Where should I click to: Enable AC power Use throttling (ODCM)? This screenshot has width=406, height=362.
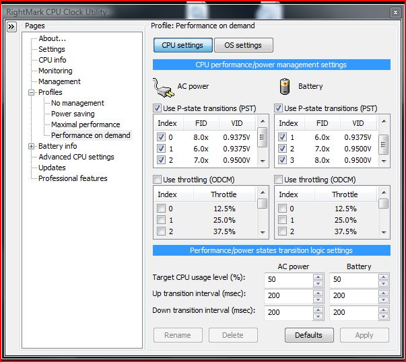pyautogui.click(x=157, y=180)
